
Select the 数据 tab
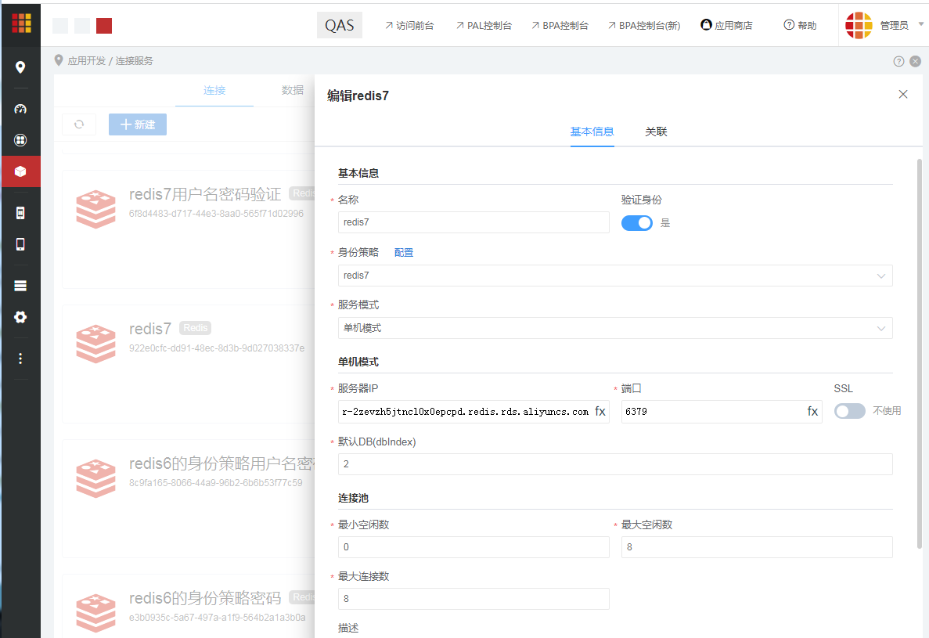click(x=293, y=90)
